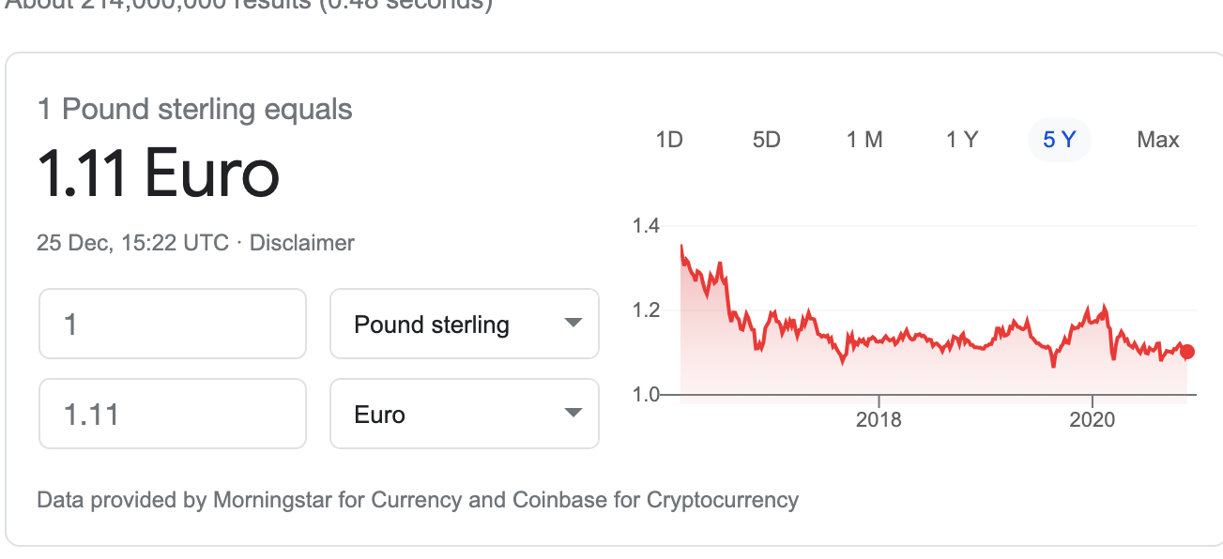Open the Disclaimer link

tap(301, 243)
